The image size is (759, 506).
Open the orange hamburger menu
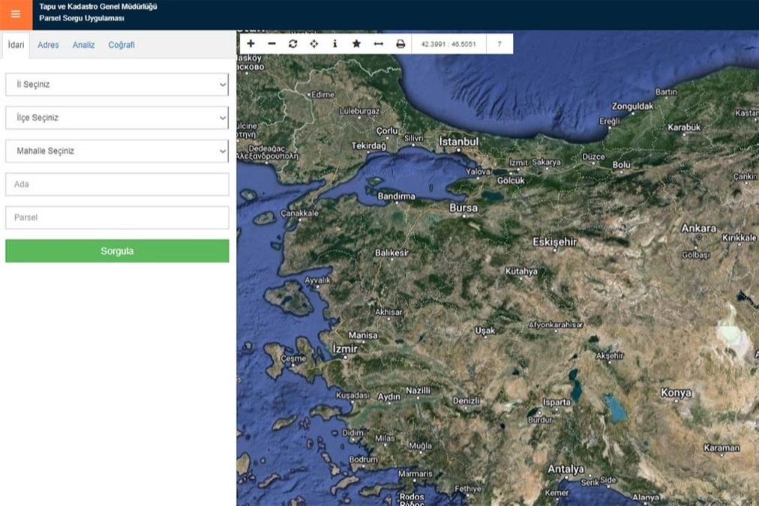click(x=16, y=14)
